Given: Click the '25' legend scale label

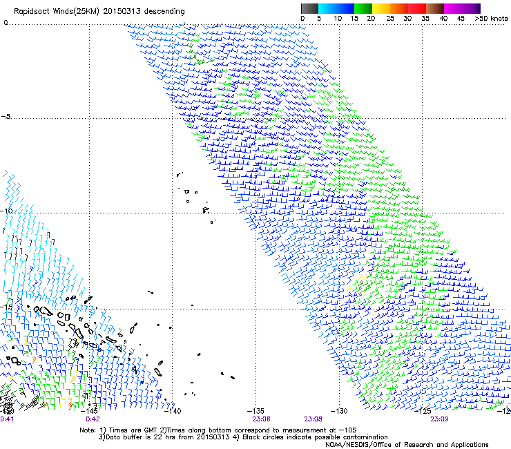Looking at the screenshot, I should [x=390, y=19].
